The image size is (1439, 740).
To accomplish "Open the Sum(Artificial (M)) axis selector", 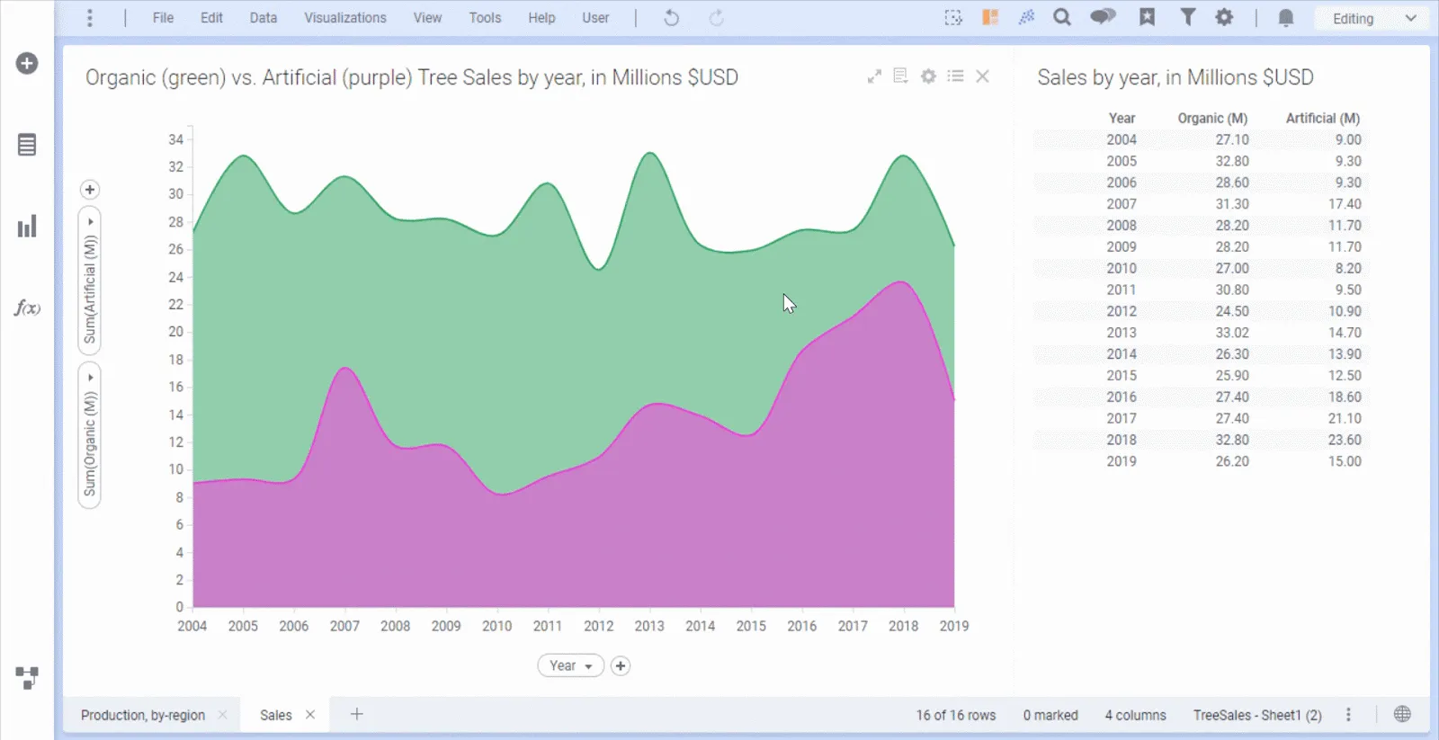I will (90, 281).
